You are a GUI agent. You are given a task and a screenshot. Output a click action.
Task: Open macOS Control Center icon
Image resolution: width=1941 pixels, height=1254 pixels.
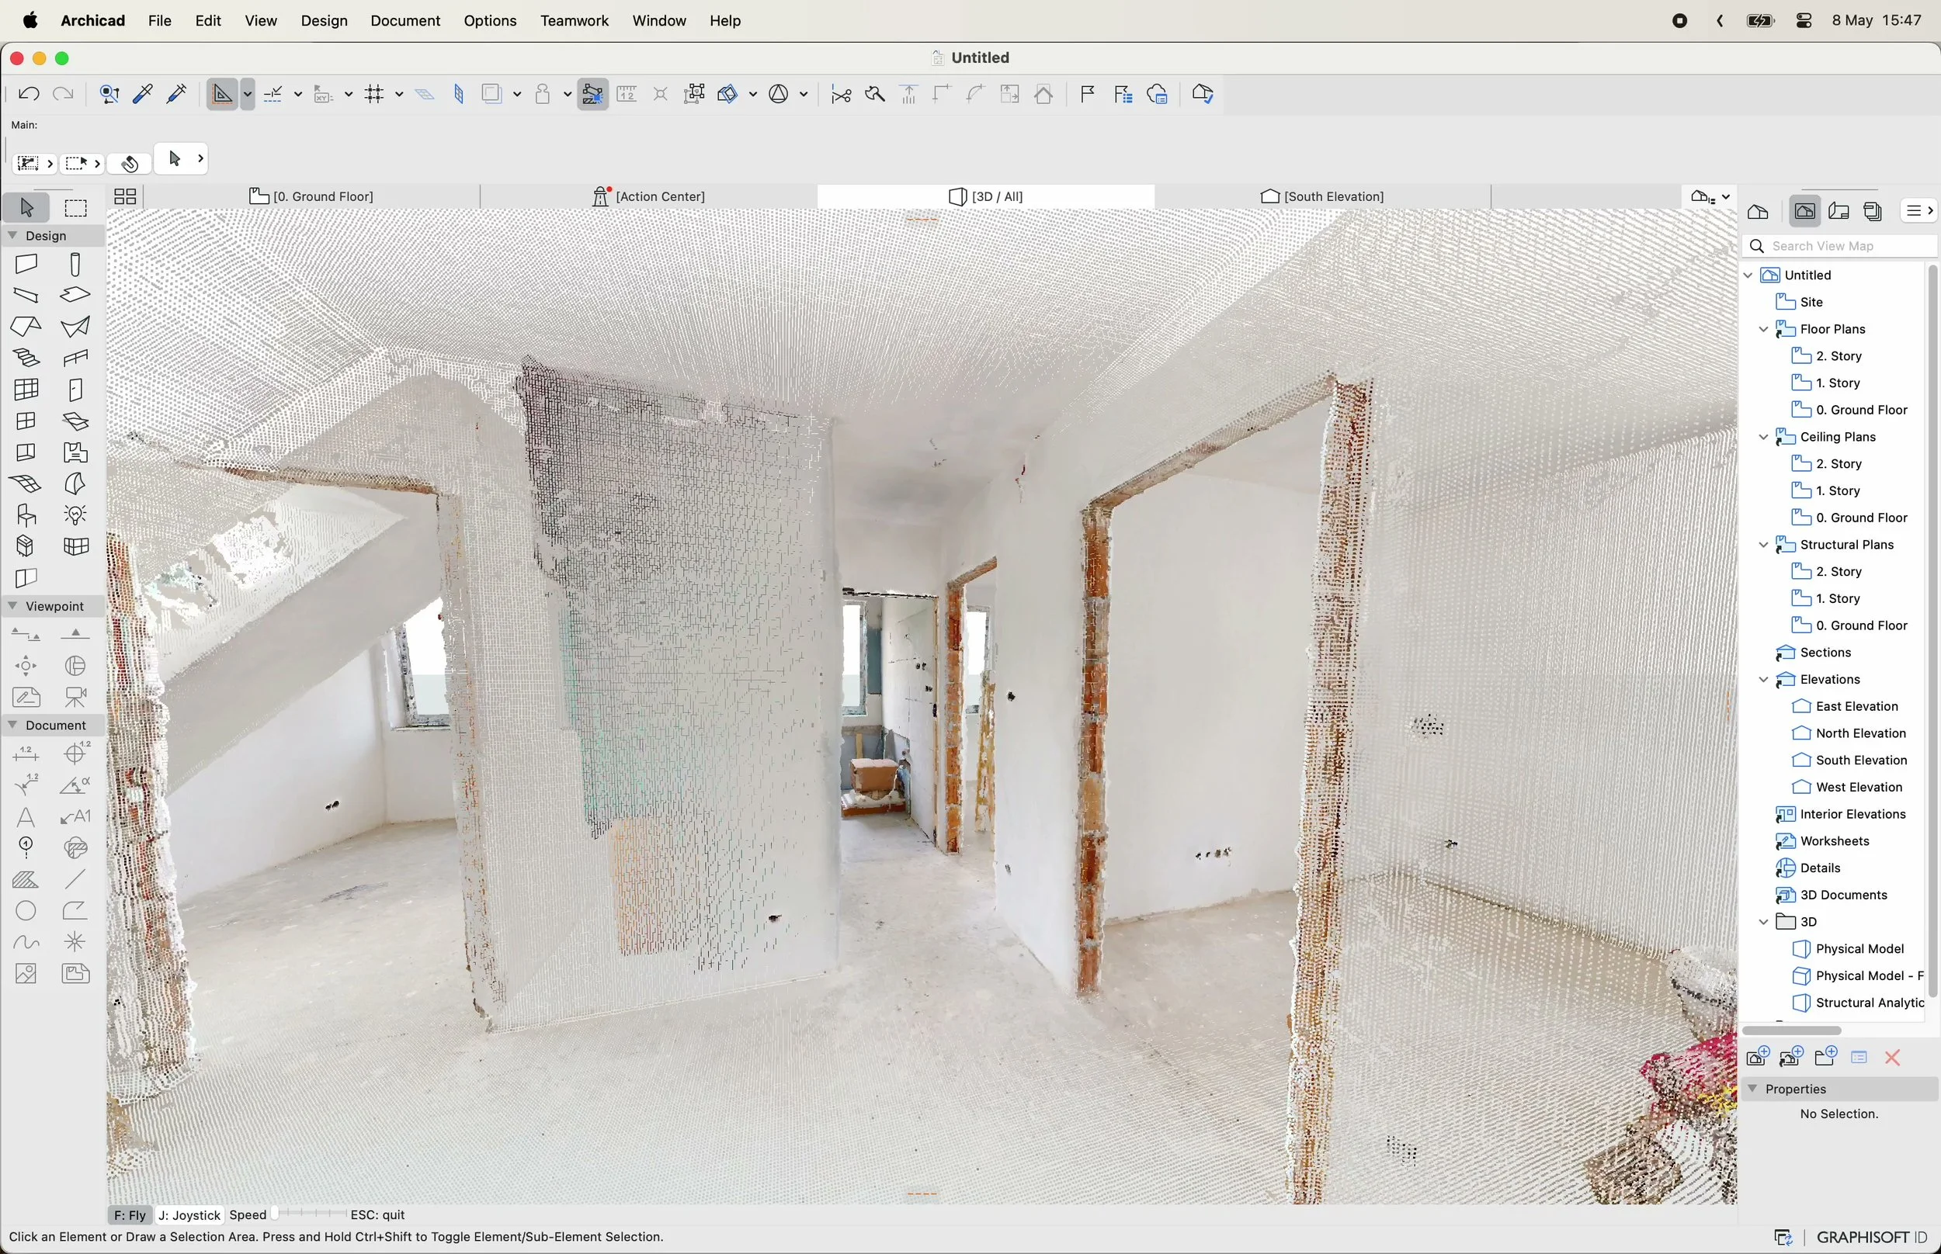click(x=1804, y=21)
